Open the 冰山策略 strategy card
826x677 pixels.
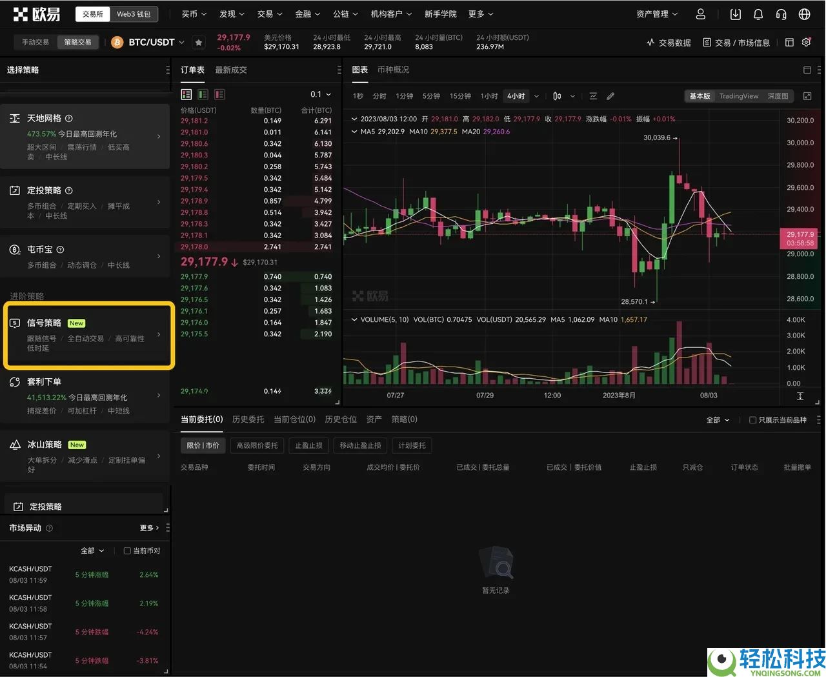coord(85,457)
